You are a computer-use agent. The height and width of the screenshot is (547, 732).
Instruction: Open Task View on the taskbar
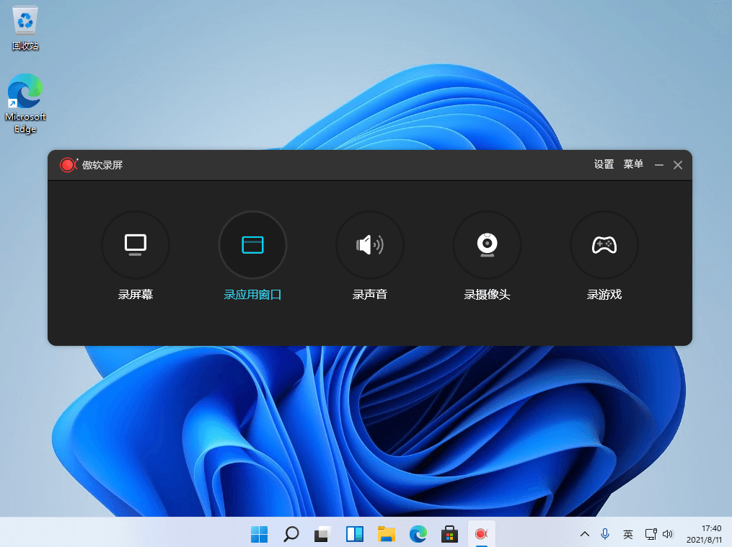pyautogui.click(x=322, y=534)
